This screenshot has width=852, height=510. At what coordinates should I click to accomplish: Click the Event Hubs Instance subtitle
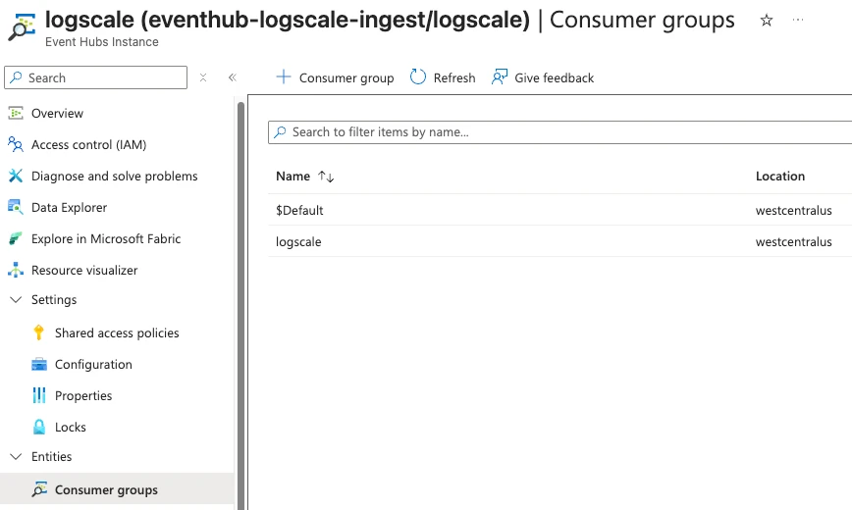point(102,42)
